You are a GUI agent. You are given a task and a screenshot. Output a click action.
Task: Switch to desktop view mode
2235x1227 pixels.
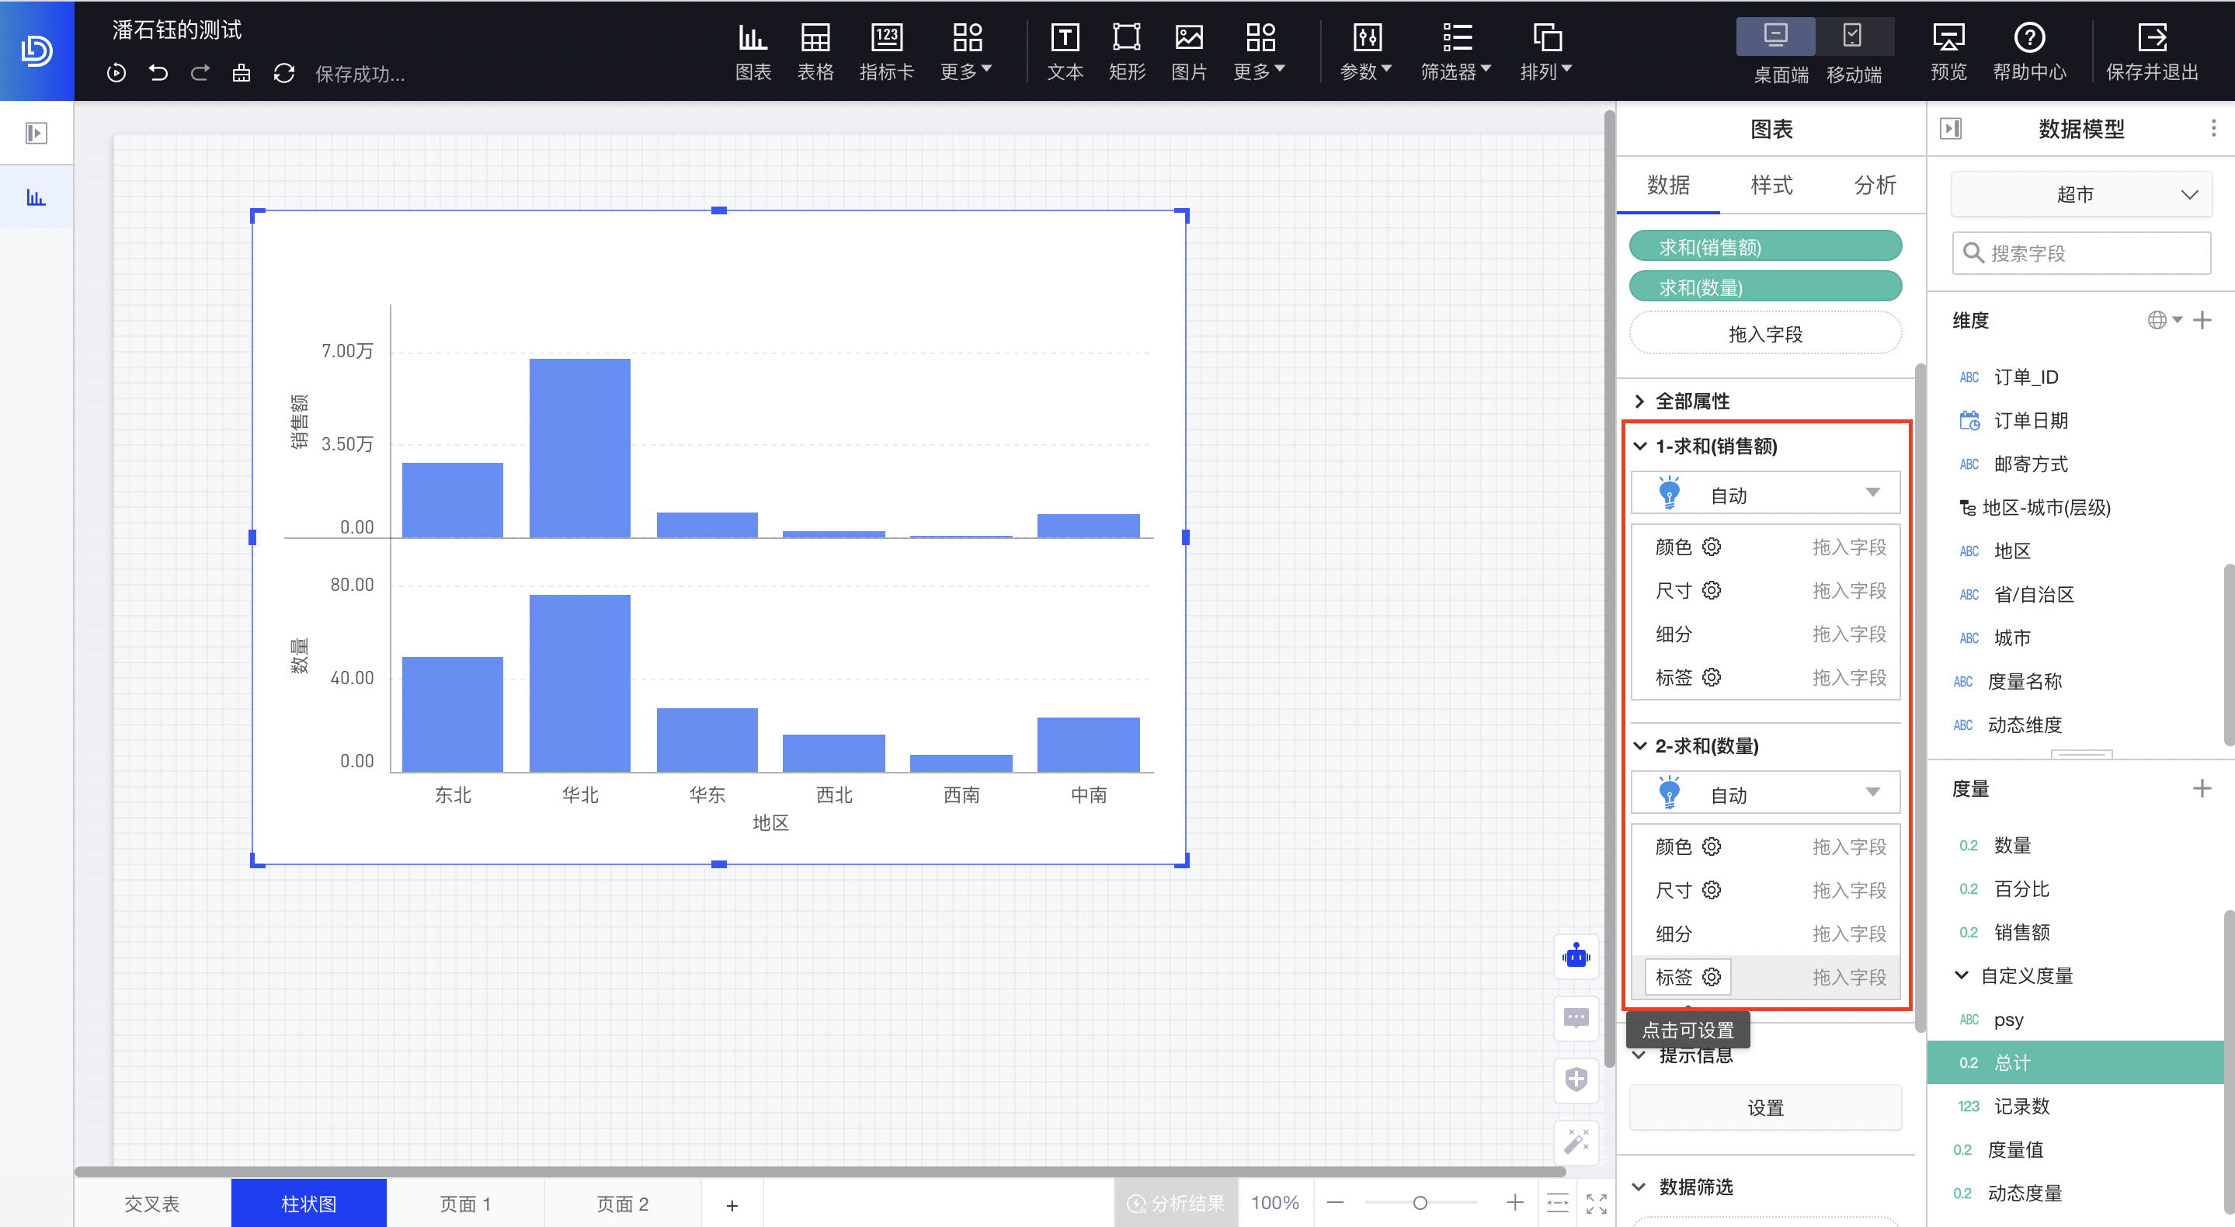pyautogui.click(x=1775, y=36)
